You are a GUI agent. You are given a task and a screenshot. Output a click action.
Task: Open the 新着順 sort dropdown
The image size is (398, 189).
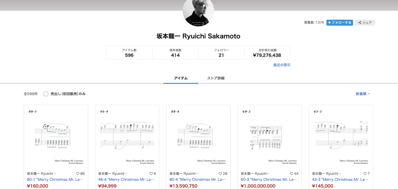[x=363, y=94]
